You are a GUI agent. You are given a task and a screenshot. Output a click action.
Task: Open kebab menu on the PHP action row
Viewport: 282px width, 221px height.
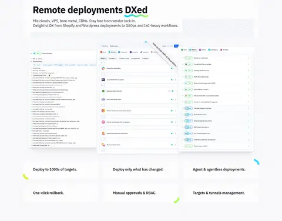tap(175, 99)
